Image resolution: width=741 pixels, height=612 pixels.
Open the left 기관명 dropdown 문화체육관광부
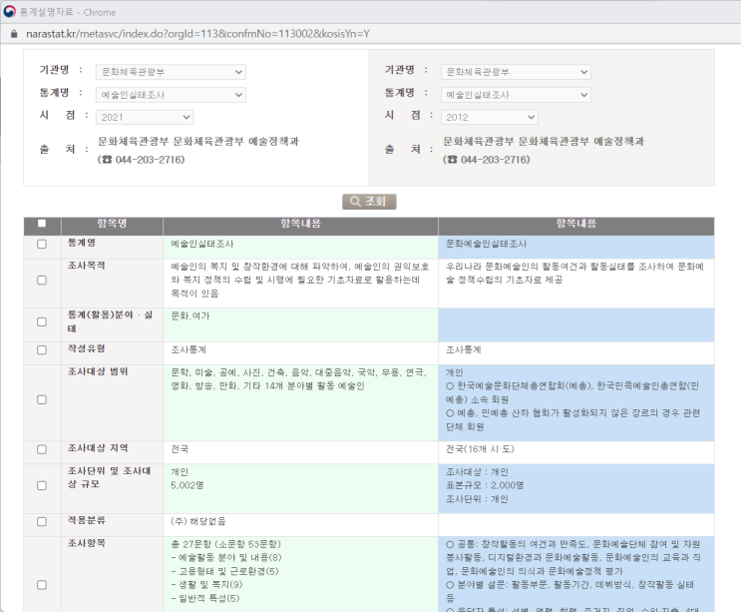pos(172,72)
